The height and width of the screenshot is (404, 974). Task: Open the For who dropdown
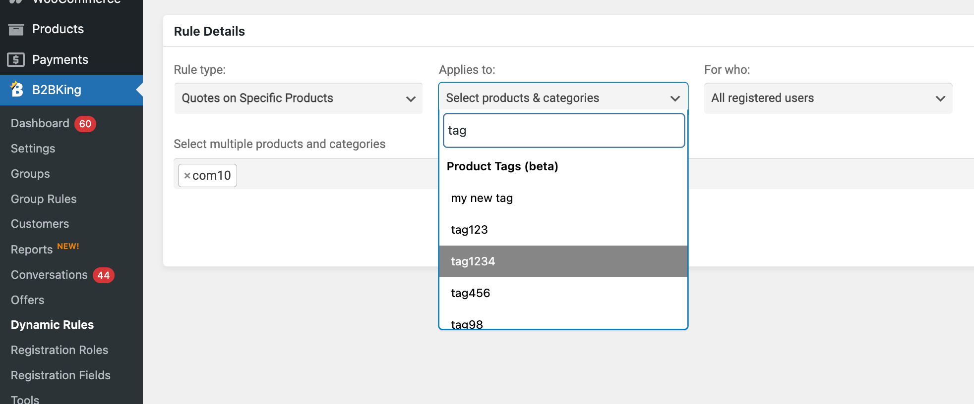(x=828, y=98)
